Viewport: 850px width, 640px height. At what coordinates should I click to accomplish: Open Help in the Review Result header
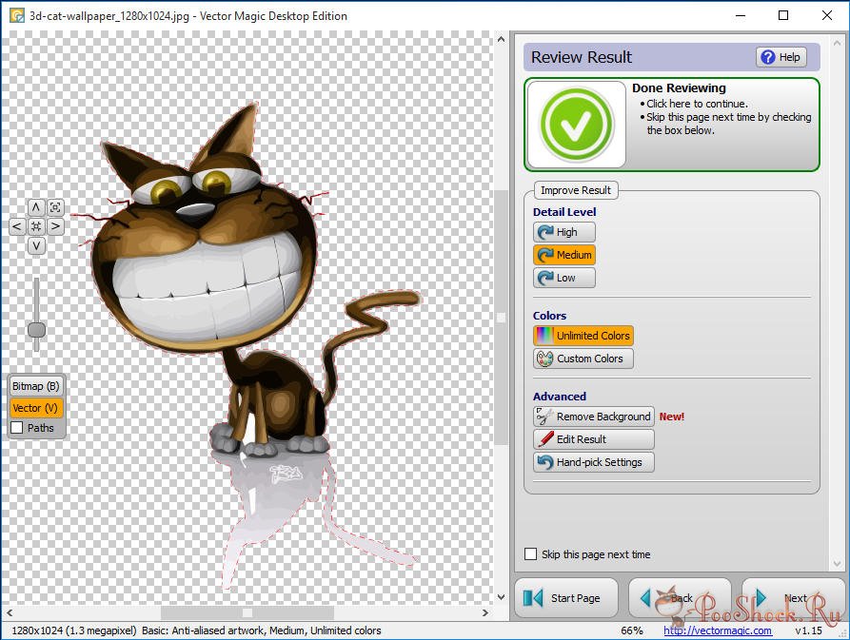point(781,57)
